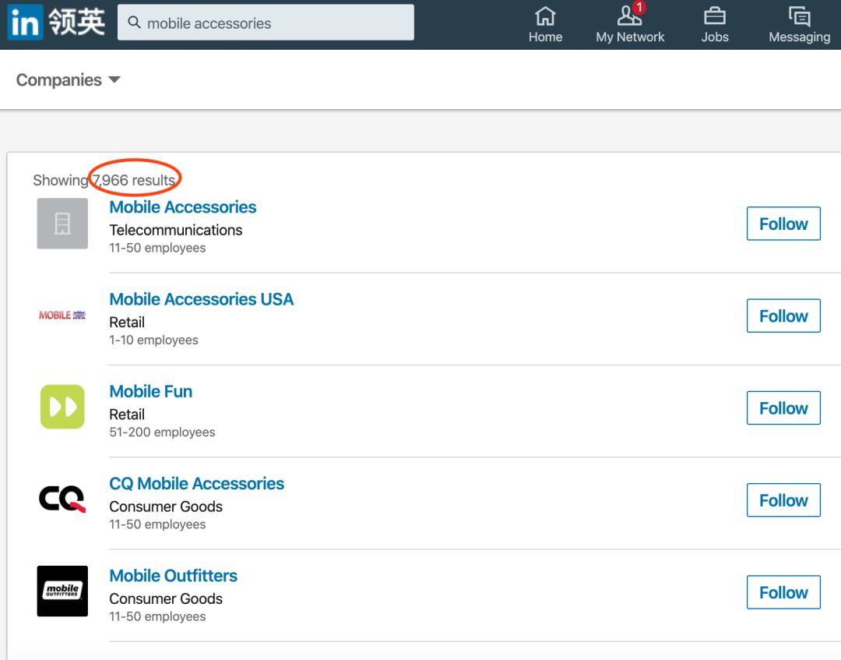This screenshot has width=841, height=660.
Task: Open the Messaging chat icon
Action: click(799, 16)
